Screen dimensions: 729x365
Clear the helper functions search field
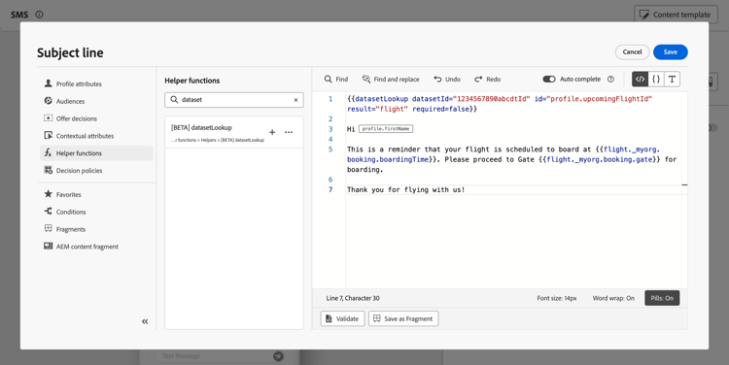[295, 100]
